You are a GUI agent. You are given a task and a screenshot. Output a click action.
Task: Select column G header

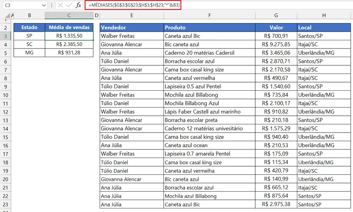[x=276, y=16]
